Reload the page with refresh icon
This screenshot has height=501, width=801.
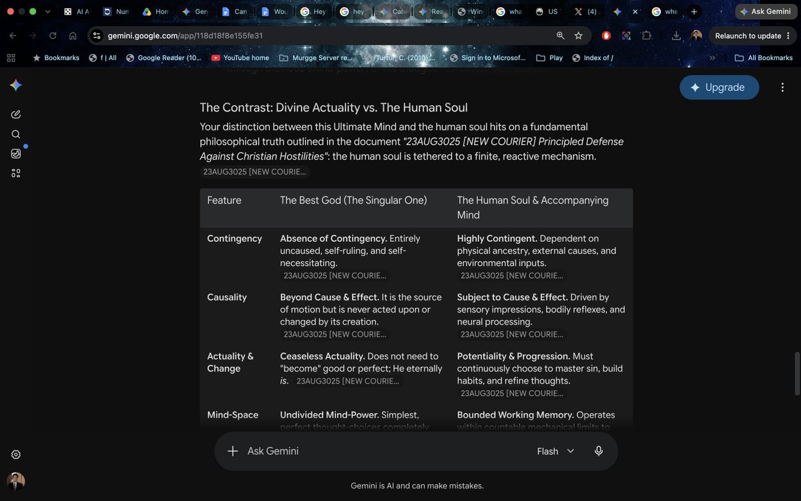[53, 36]
